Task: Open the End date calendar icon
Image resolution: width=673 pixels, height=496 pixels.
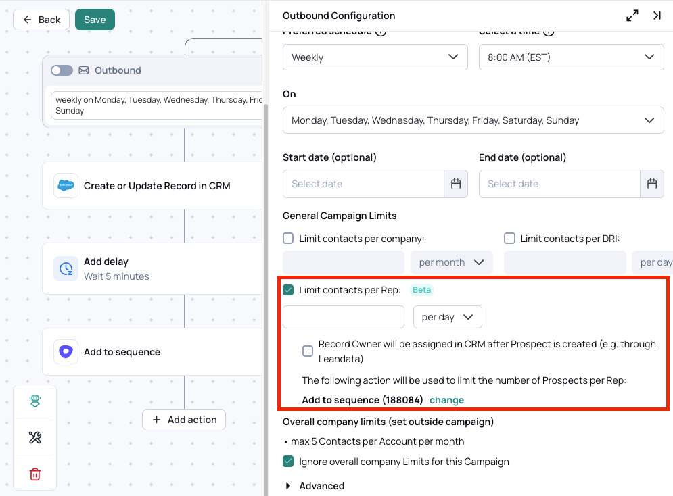Action: tap(652, 184)
